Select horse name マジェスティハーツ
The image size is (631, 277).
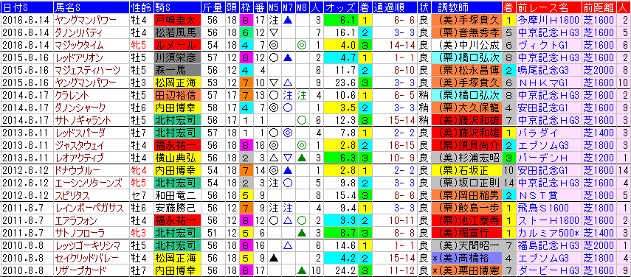click(87, 70)
